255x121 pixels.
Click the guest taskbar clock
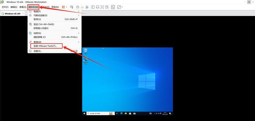(x=165, y=113)
